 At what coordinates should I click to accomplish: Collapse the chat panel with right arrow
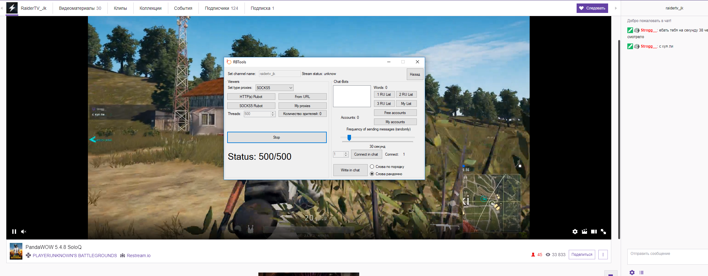click(x=616, y=8)
